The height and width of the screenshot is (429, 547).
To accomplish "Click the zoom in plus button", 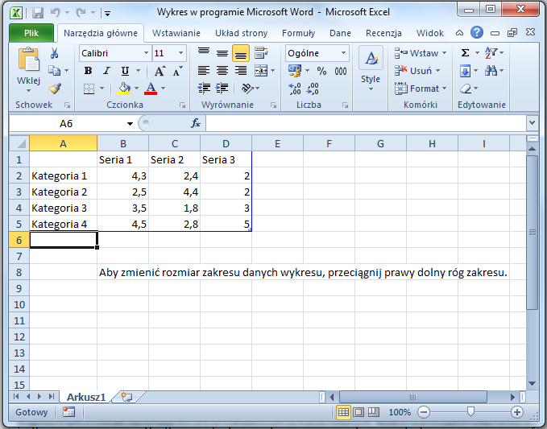I will click(517, 412).
